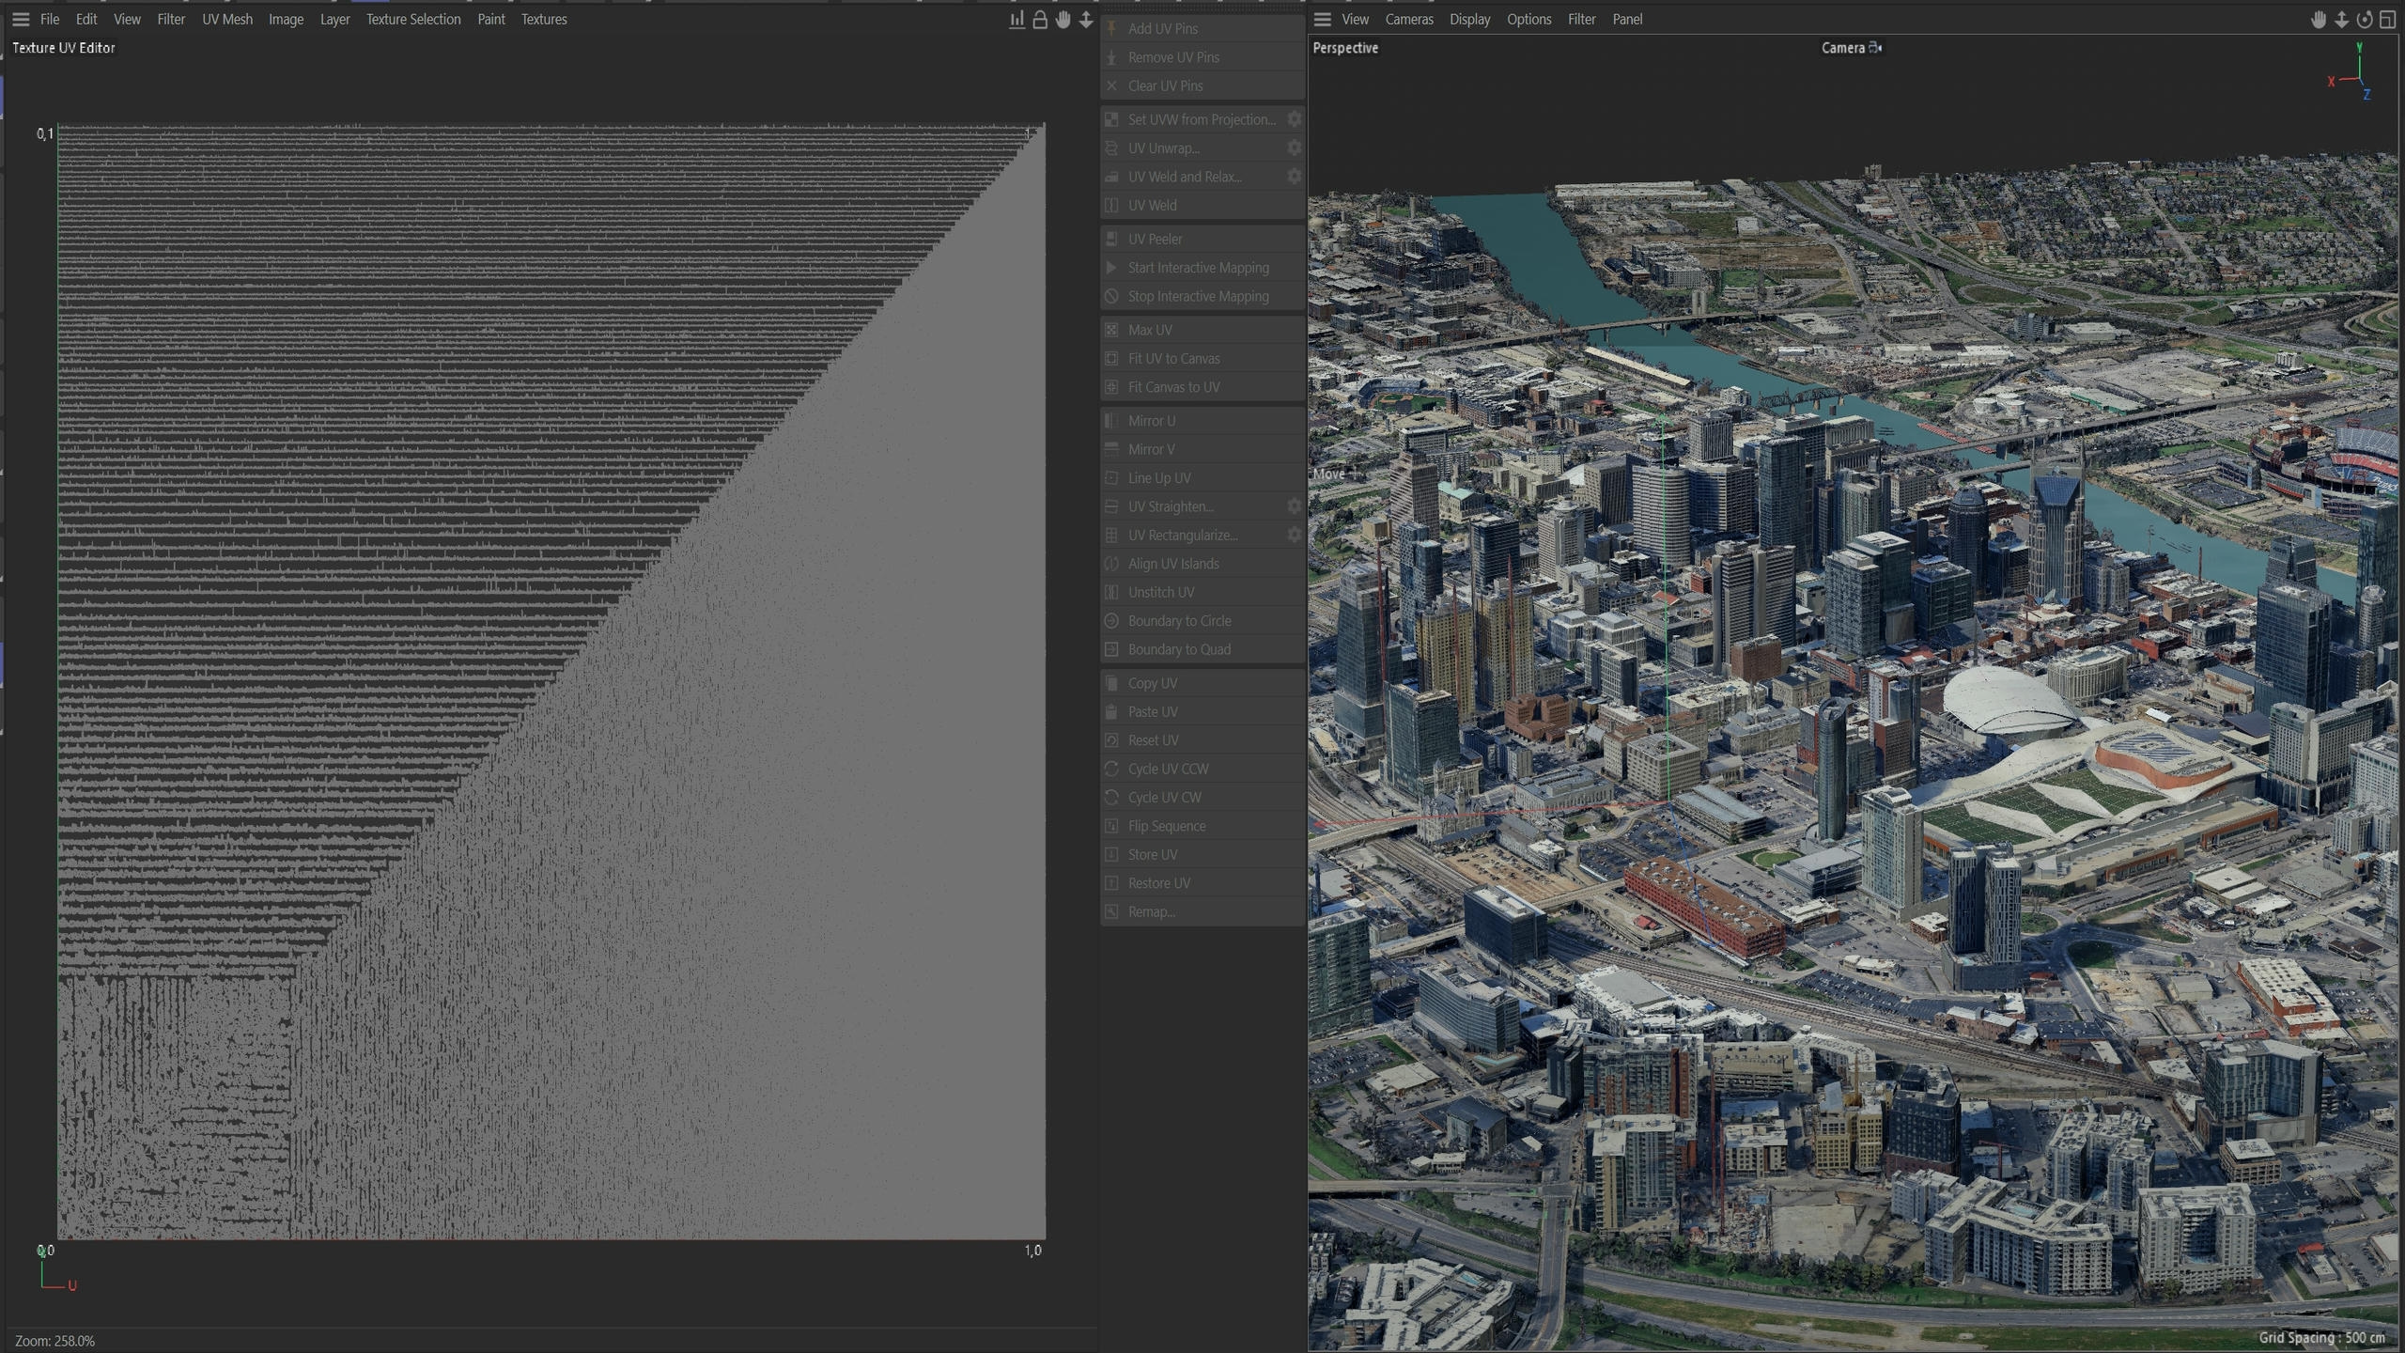2405x1353 pixels.
Task: Click the UV Weld icon
Action: (x=1111, y=205)
